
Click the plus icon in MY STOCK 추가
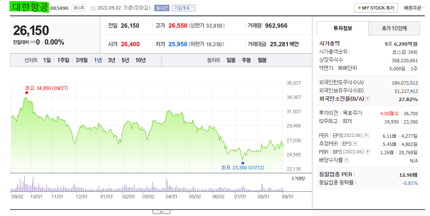(x=359, y=8)
